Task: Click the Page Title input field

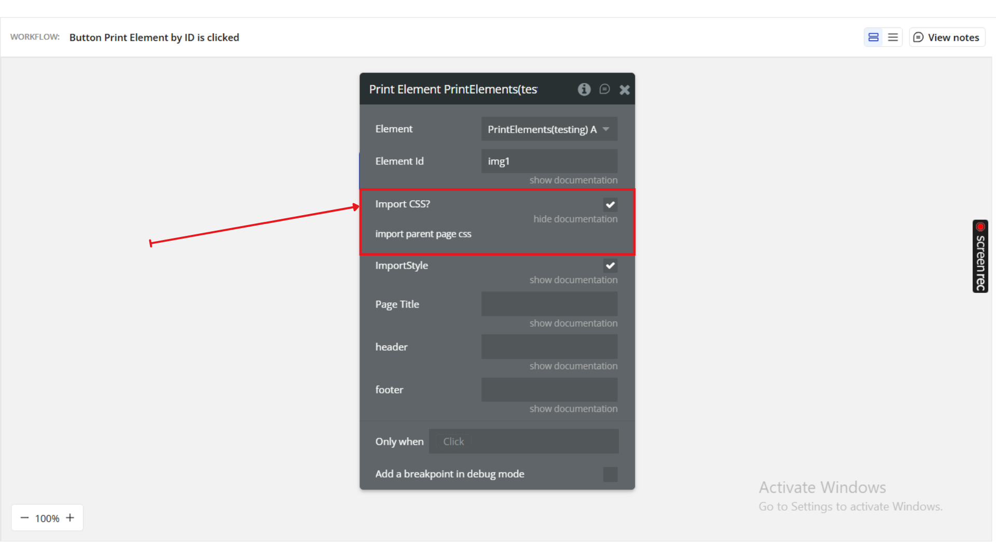Action: click(x=549, y=304)
